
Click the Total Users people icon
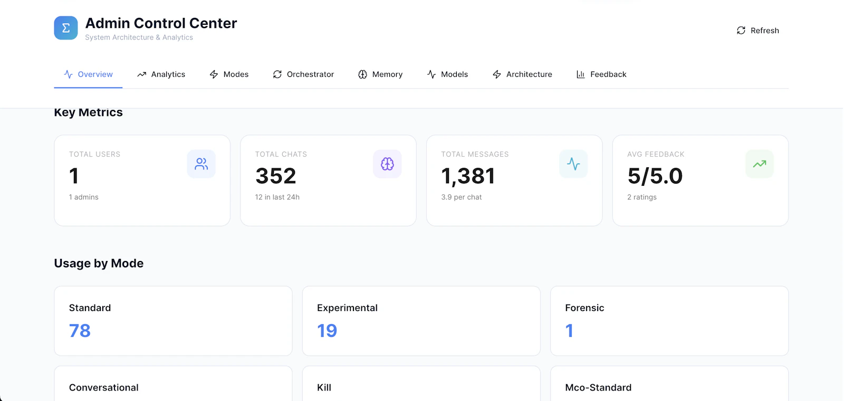pos(202,164)
